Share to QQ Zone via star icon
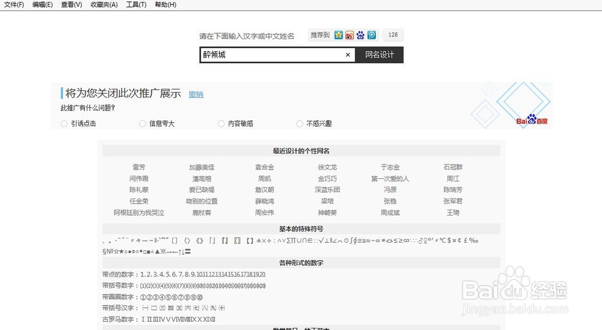 (338, 35)
